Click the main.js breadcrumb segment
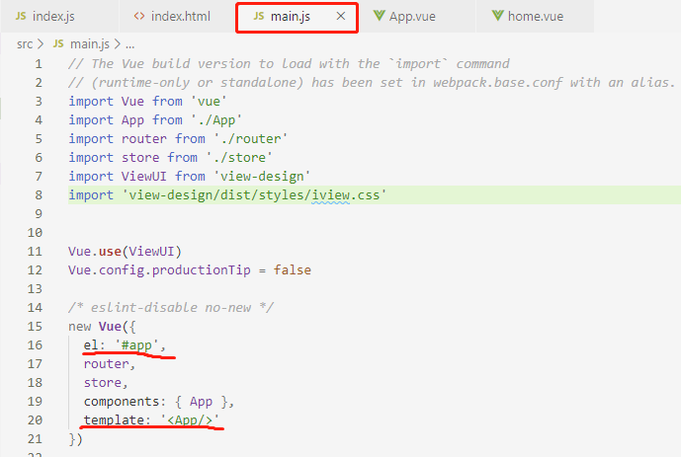This screenshot has height=457, width=681. pos(90,44)
